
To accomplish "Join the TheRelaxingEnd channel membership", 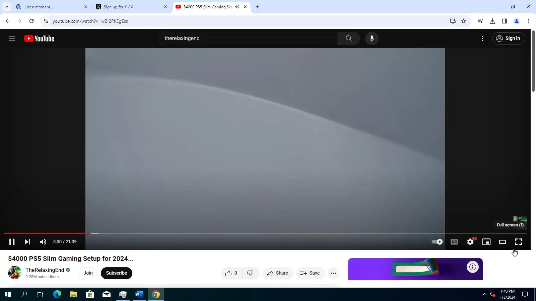I will click(88, 273).
